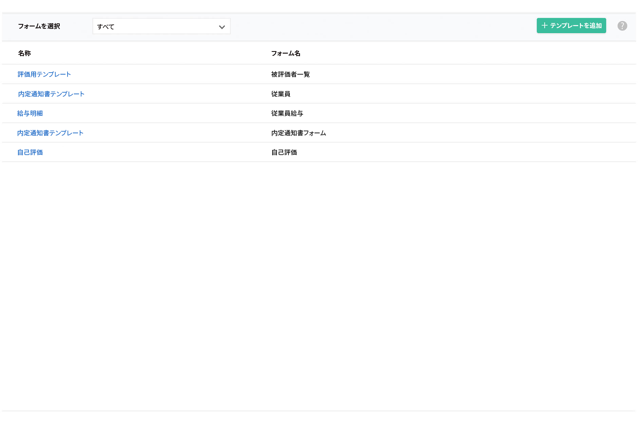
Task: Click the plus icon on the add template button
Action: click(545, 25)
